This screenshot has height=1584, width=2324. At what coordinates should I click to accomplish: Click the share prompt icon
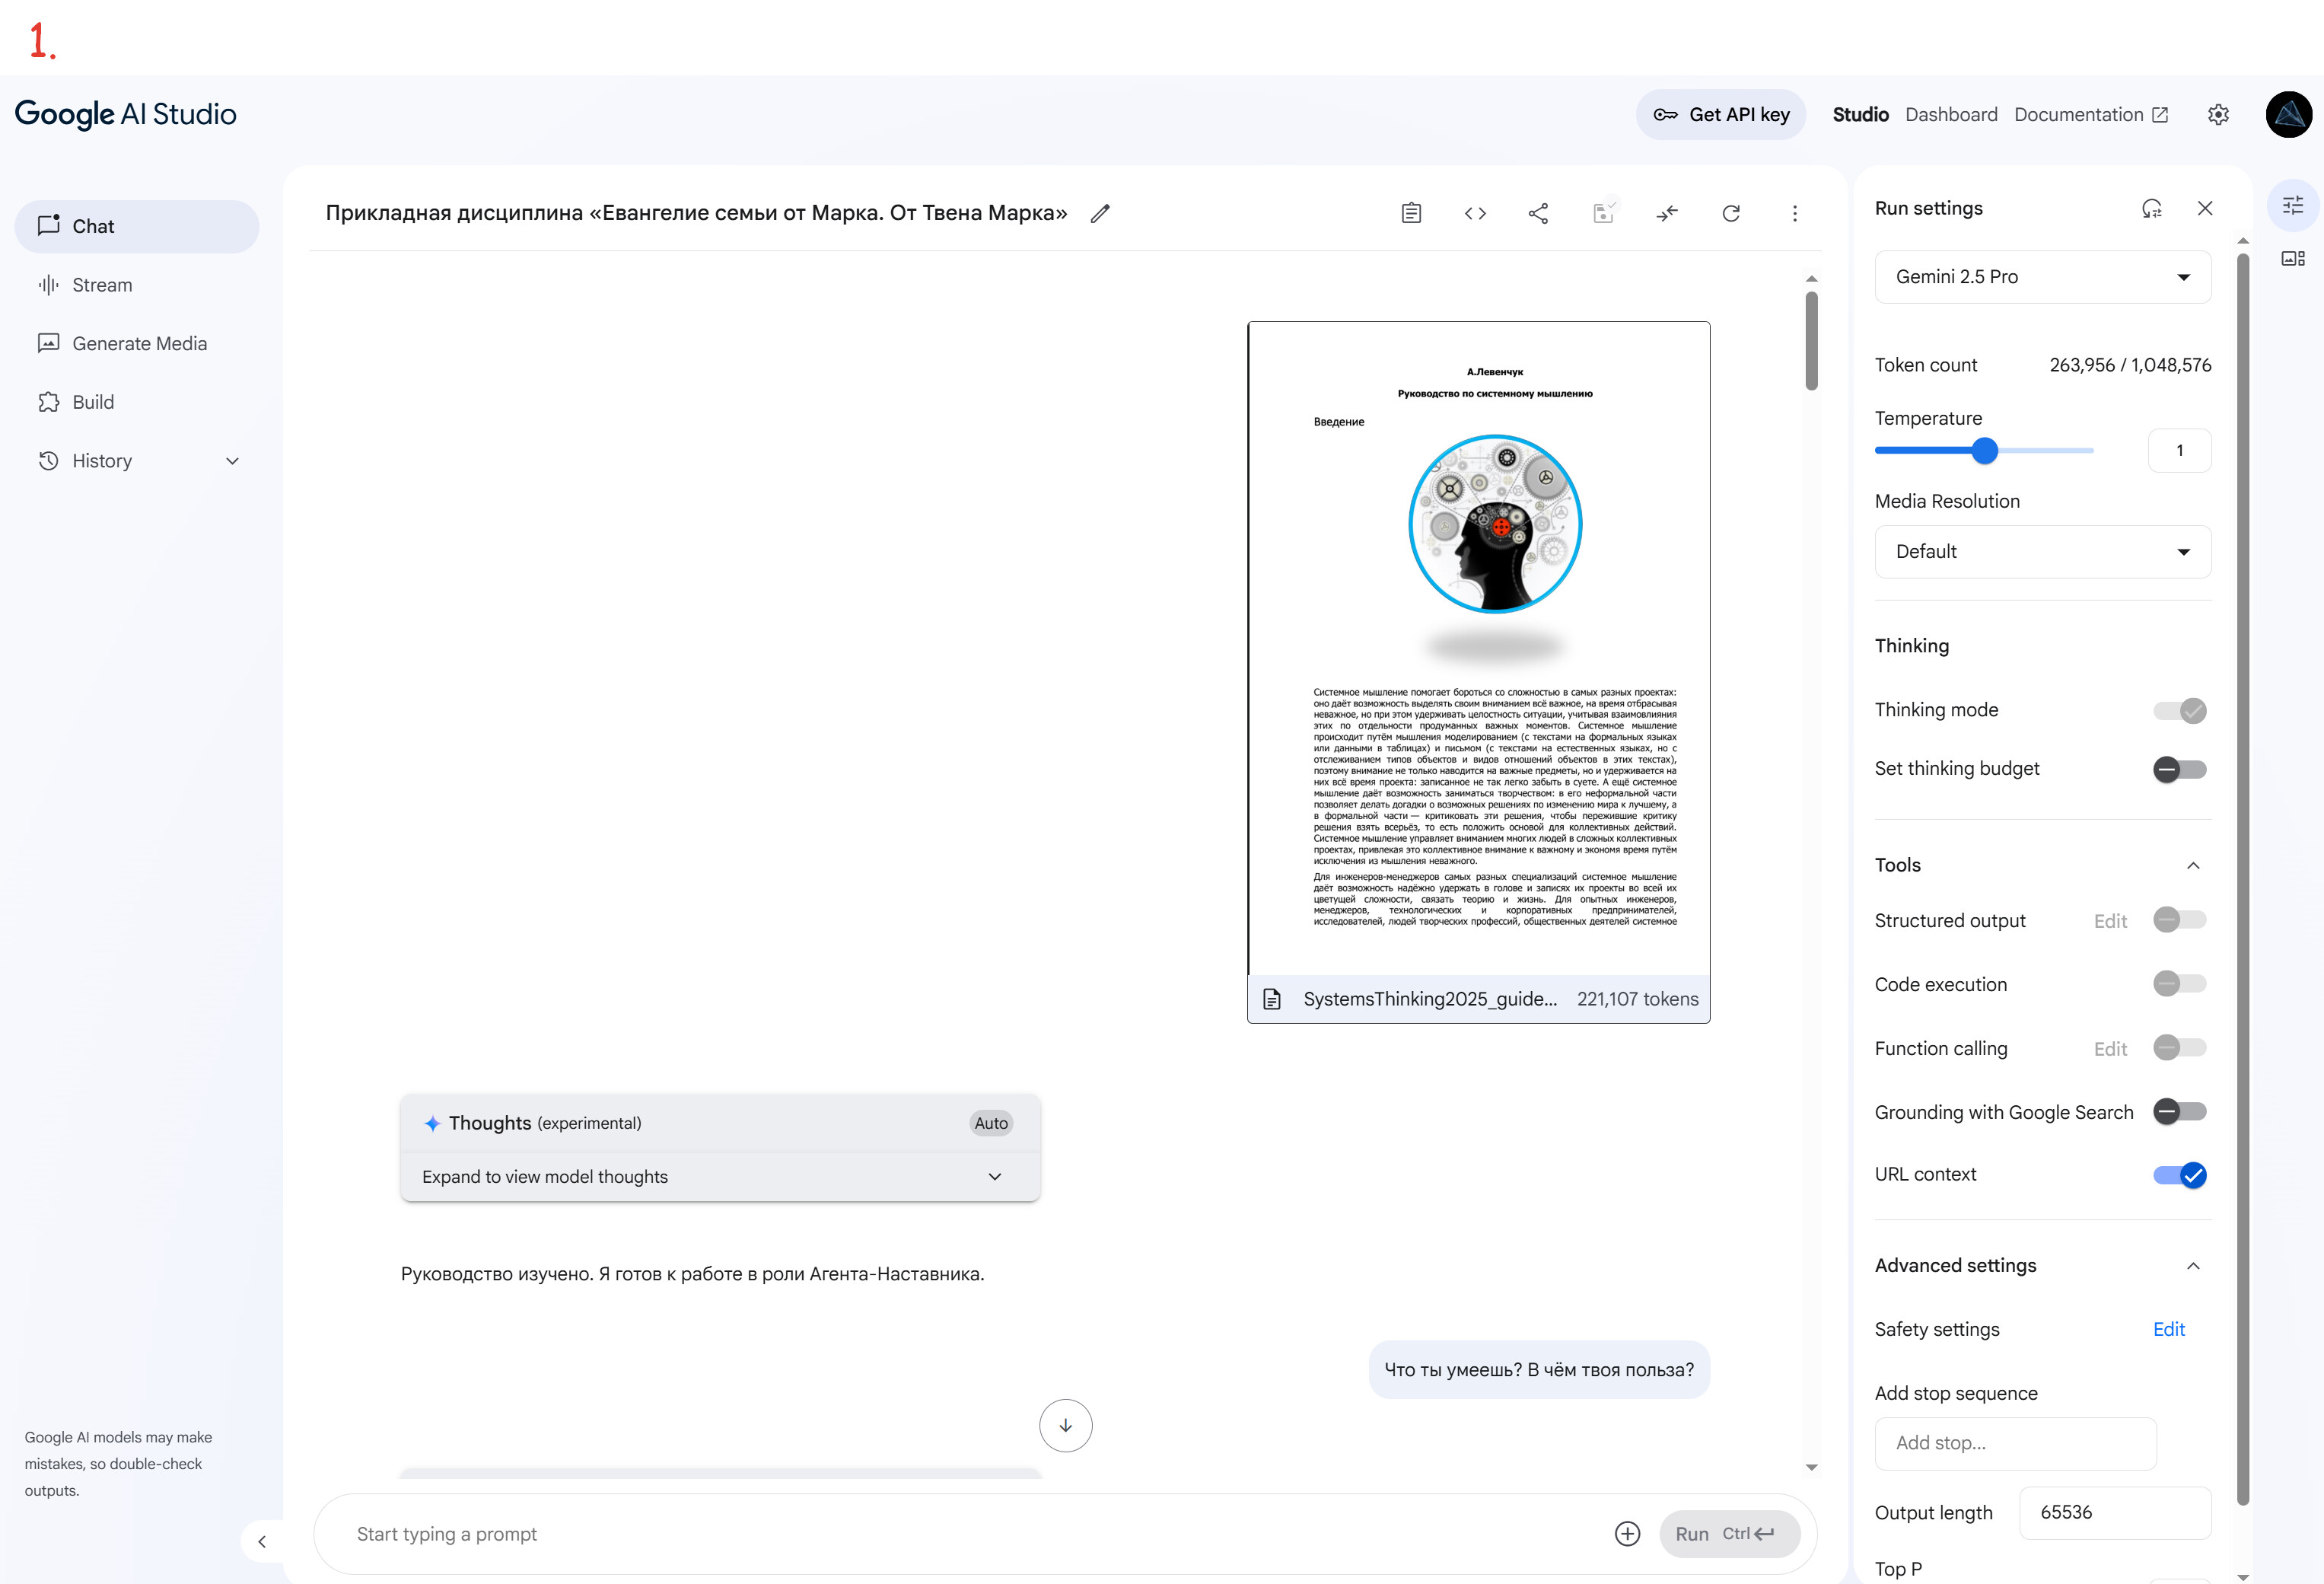pyautogui.click(x=1538, y=213)
